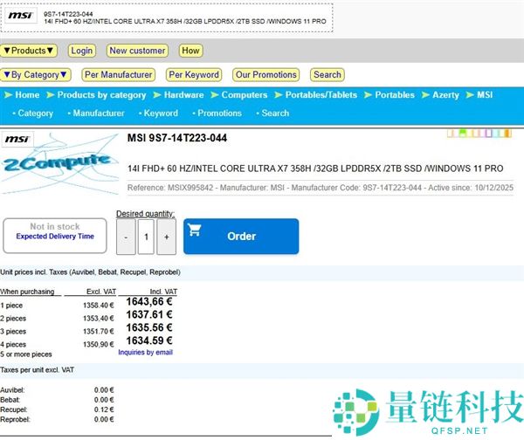Click the colored flags icon strip

479,134
